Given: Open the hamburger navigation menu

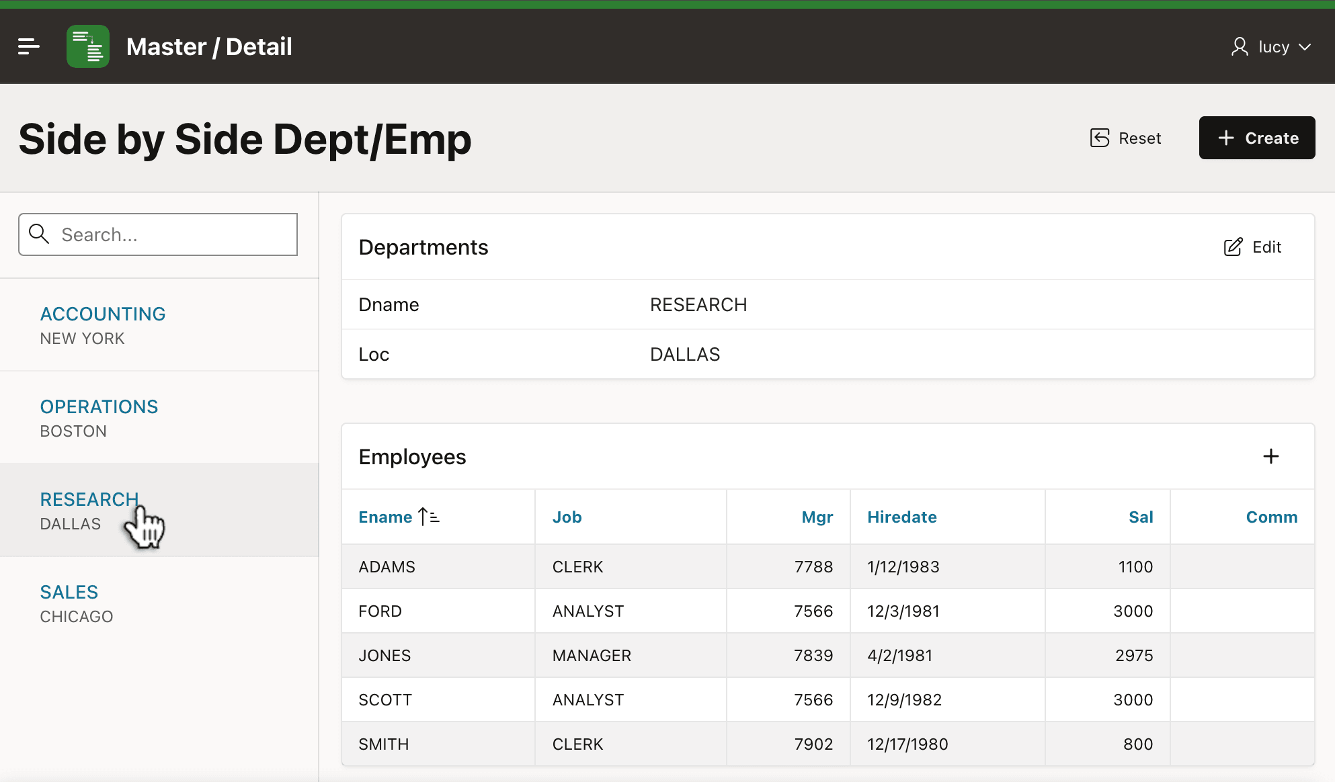Looking at the screenshot, I should pos(29,46).
